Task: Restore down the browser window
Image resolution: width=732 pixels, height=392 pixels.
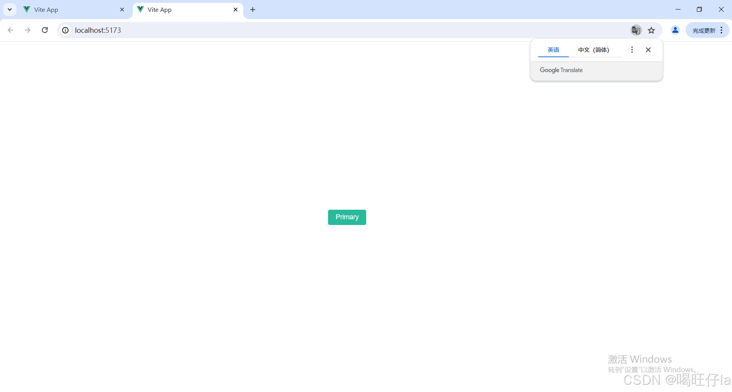Action: pyautogui.click(x=699, y=10)
